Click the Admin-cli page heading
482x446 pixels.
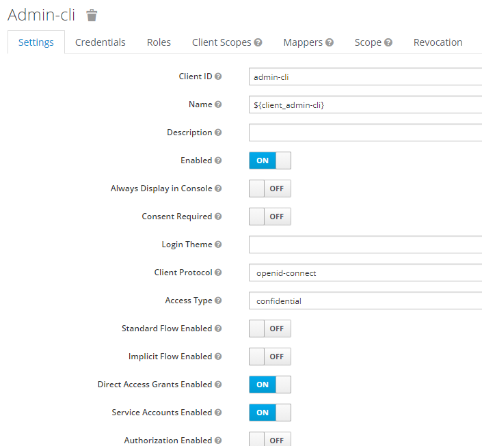(x=41, y=15)
